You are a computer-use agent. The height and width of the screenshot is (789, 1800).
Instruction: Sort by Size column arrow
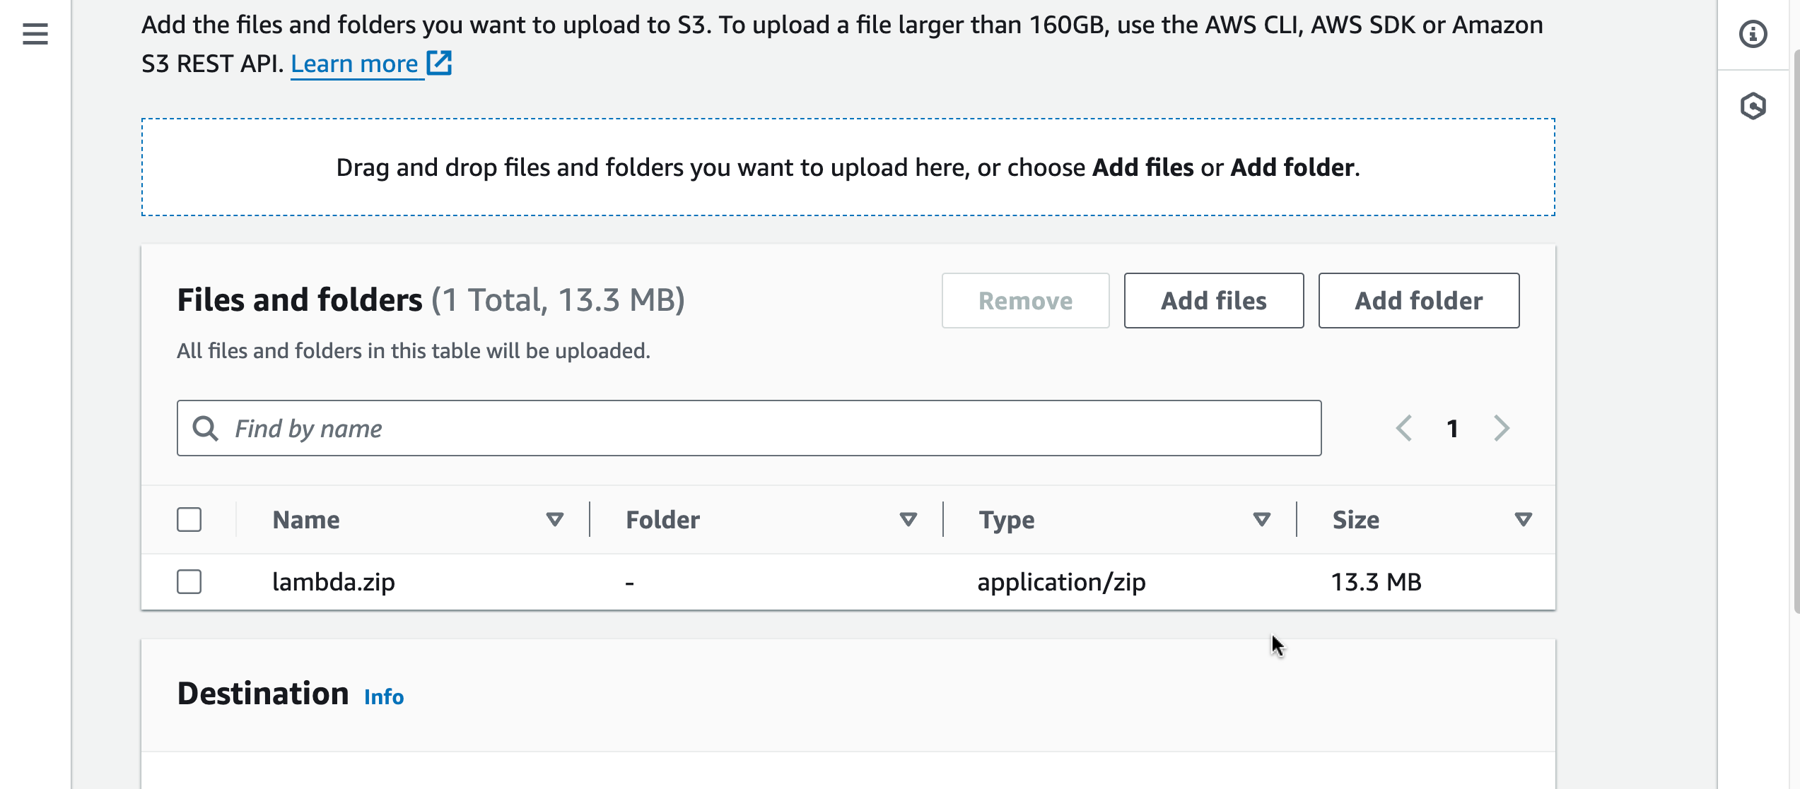coord(1523,519)
